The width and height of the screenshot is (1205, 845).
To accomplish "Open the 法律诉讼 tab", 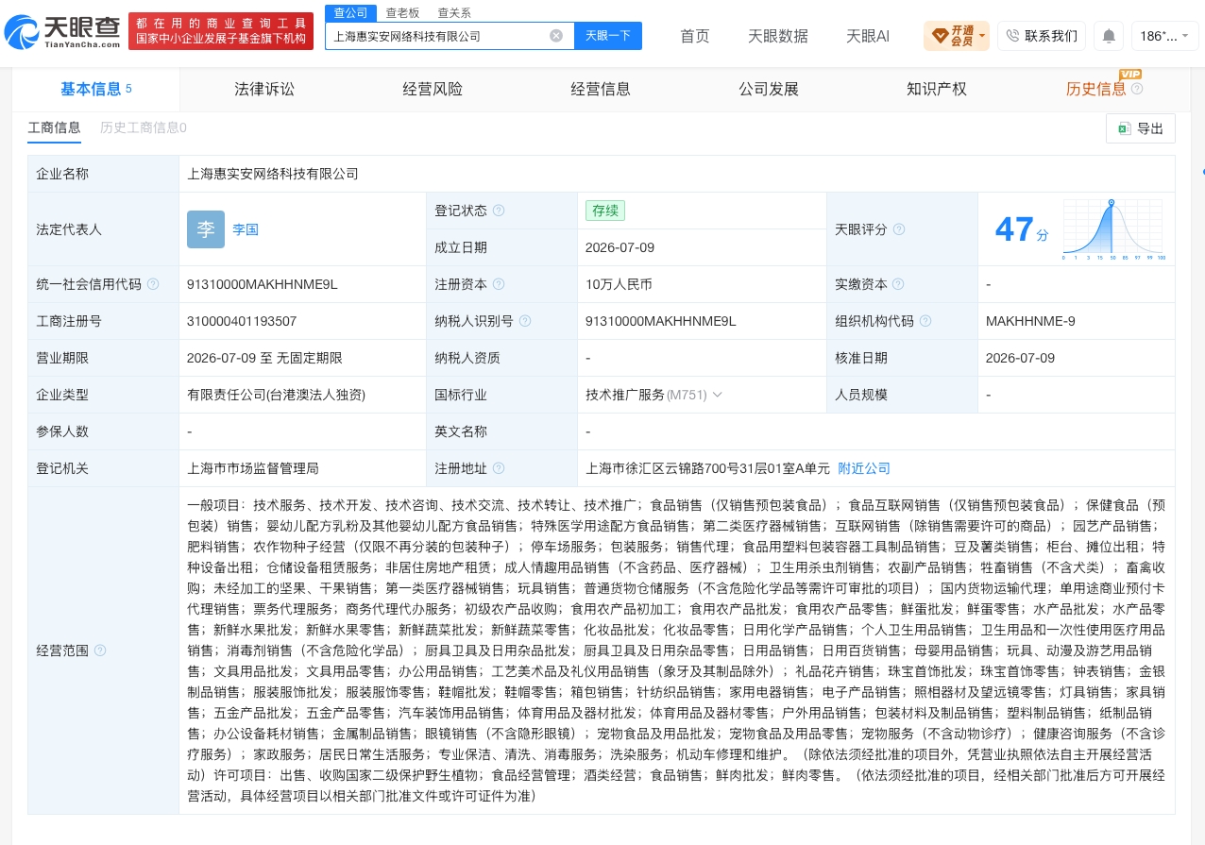I will point(264,89).
